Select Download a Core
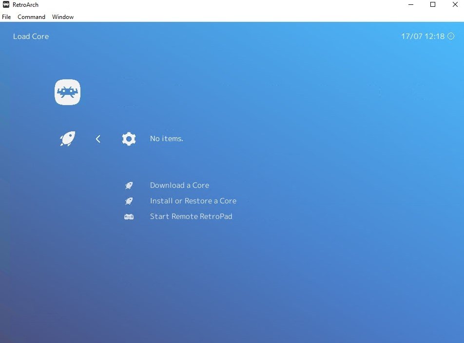 point(180,185)
